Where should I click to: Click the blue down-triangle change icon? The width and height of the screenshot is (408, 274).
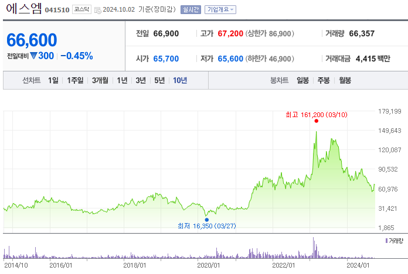[x=33, y=56]
